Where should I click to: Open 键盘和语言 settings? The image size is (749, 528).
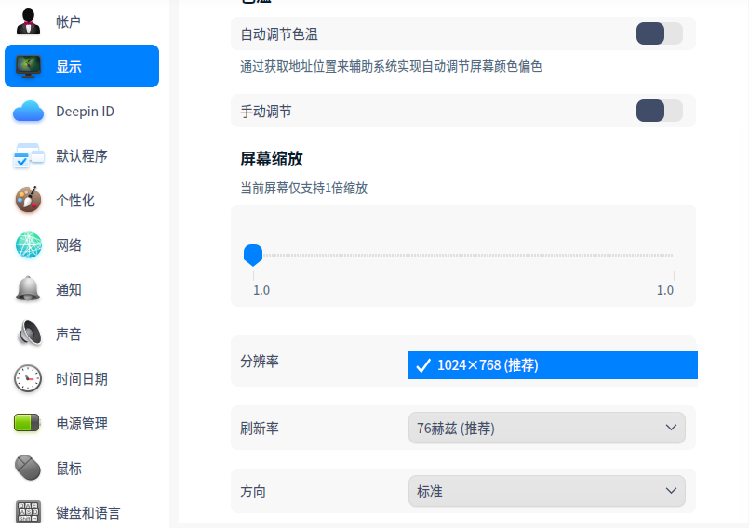[x=82, y=512]
